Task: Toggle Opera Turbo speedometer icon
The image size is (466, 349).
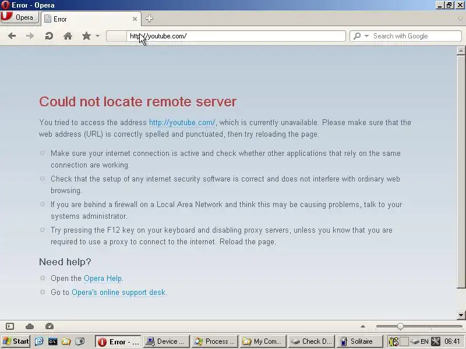Action: (50, 326)
